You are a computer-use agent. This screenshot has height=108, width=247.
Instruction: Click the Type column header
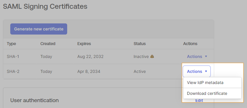point(11,44)
